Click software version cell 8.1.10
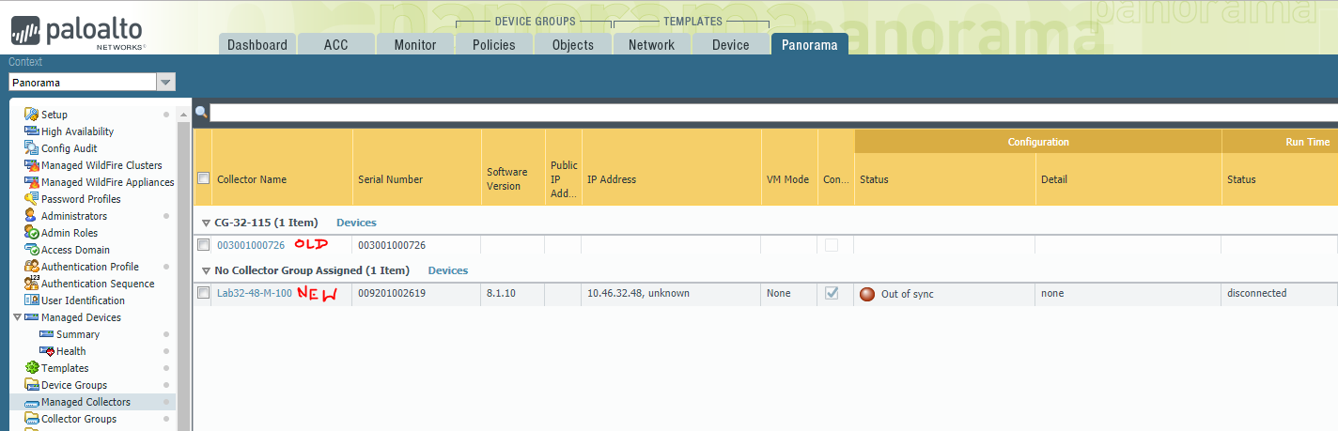This screenshot has width=1338, height=431. coord(501,293)
